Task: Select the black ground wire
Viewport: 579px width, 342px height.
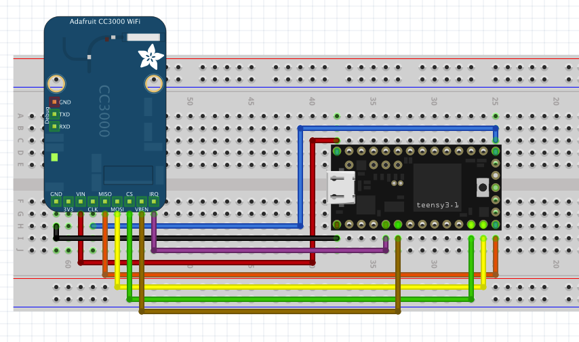Action: [x=196, y=238]
